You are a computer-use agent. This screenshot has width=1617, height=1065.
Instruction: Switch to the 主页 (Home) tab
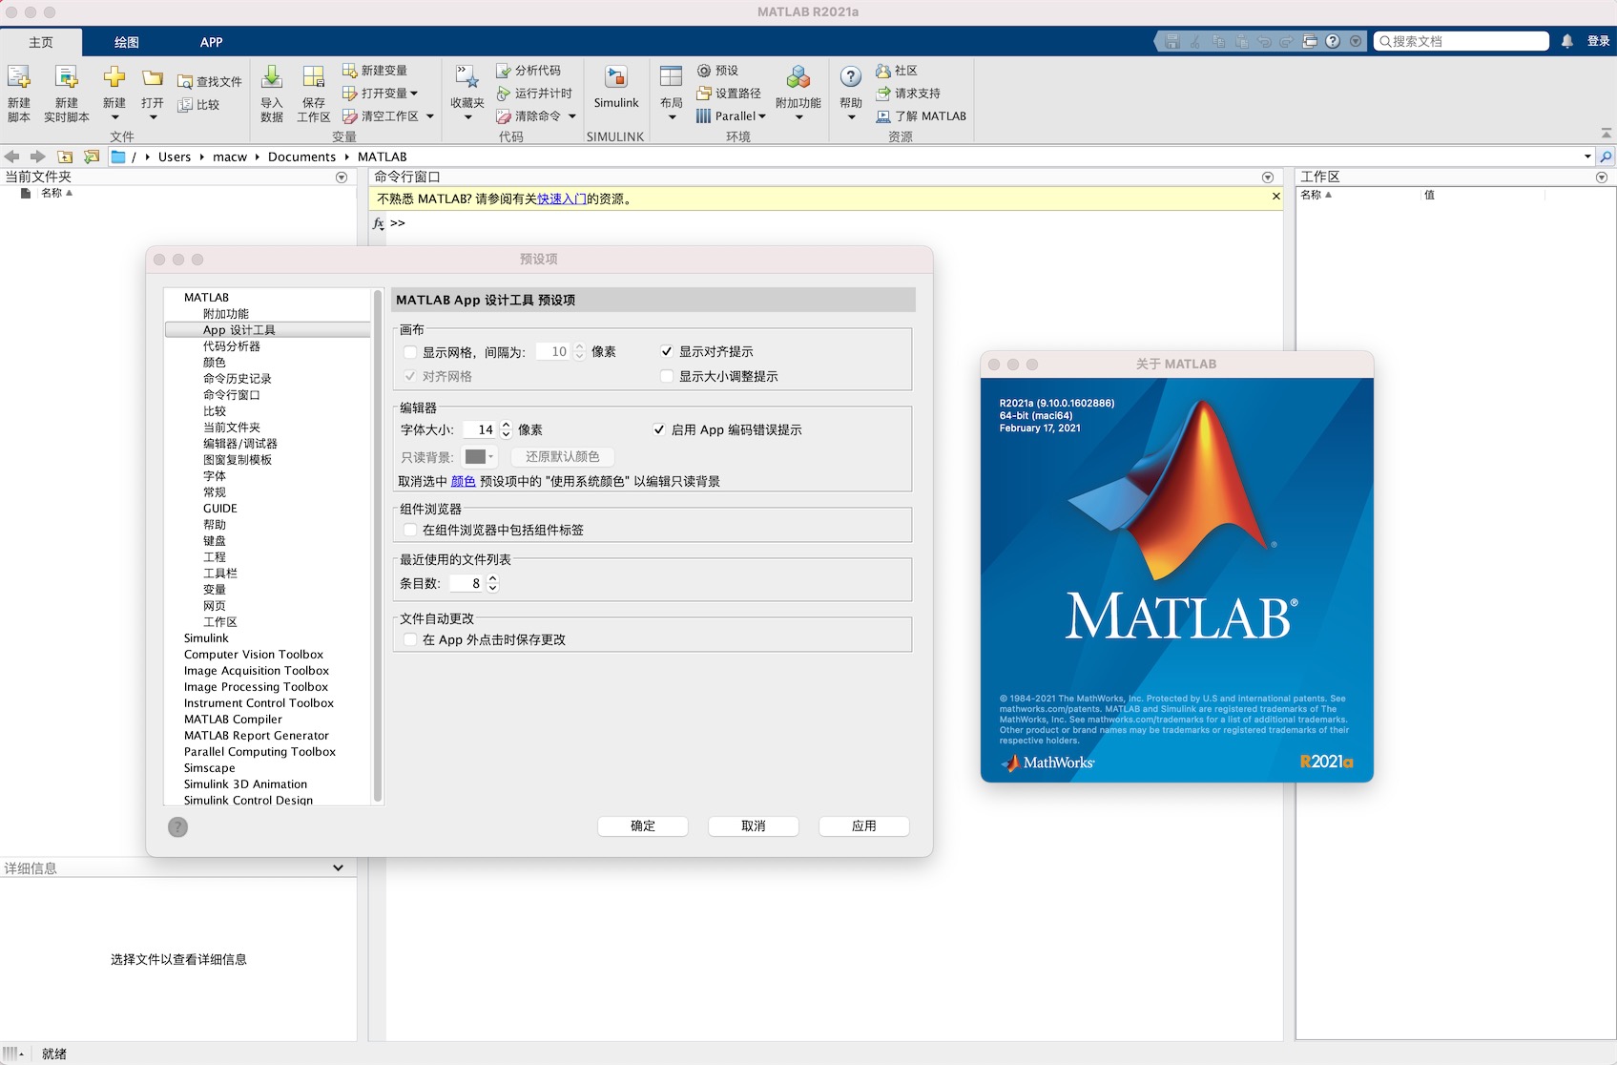click(41, 42)
